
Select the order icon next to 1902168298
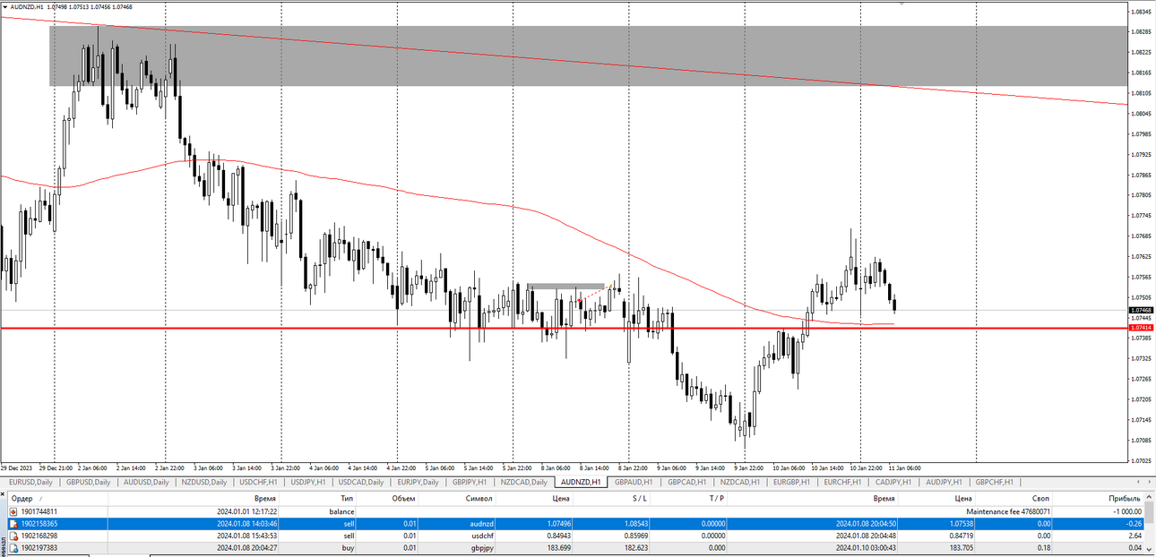(13, 536)
